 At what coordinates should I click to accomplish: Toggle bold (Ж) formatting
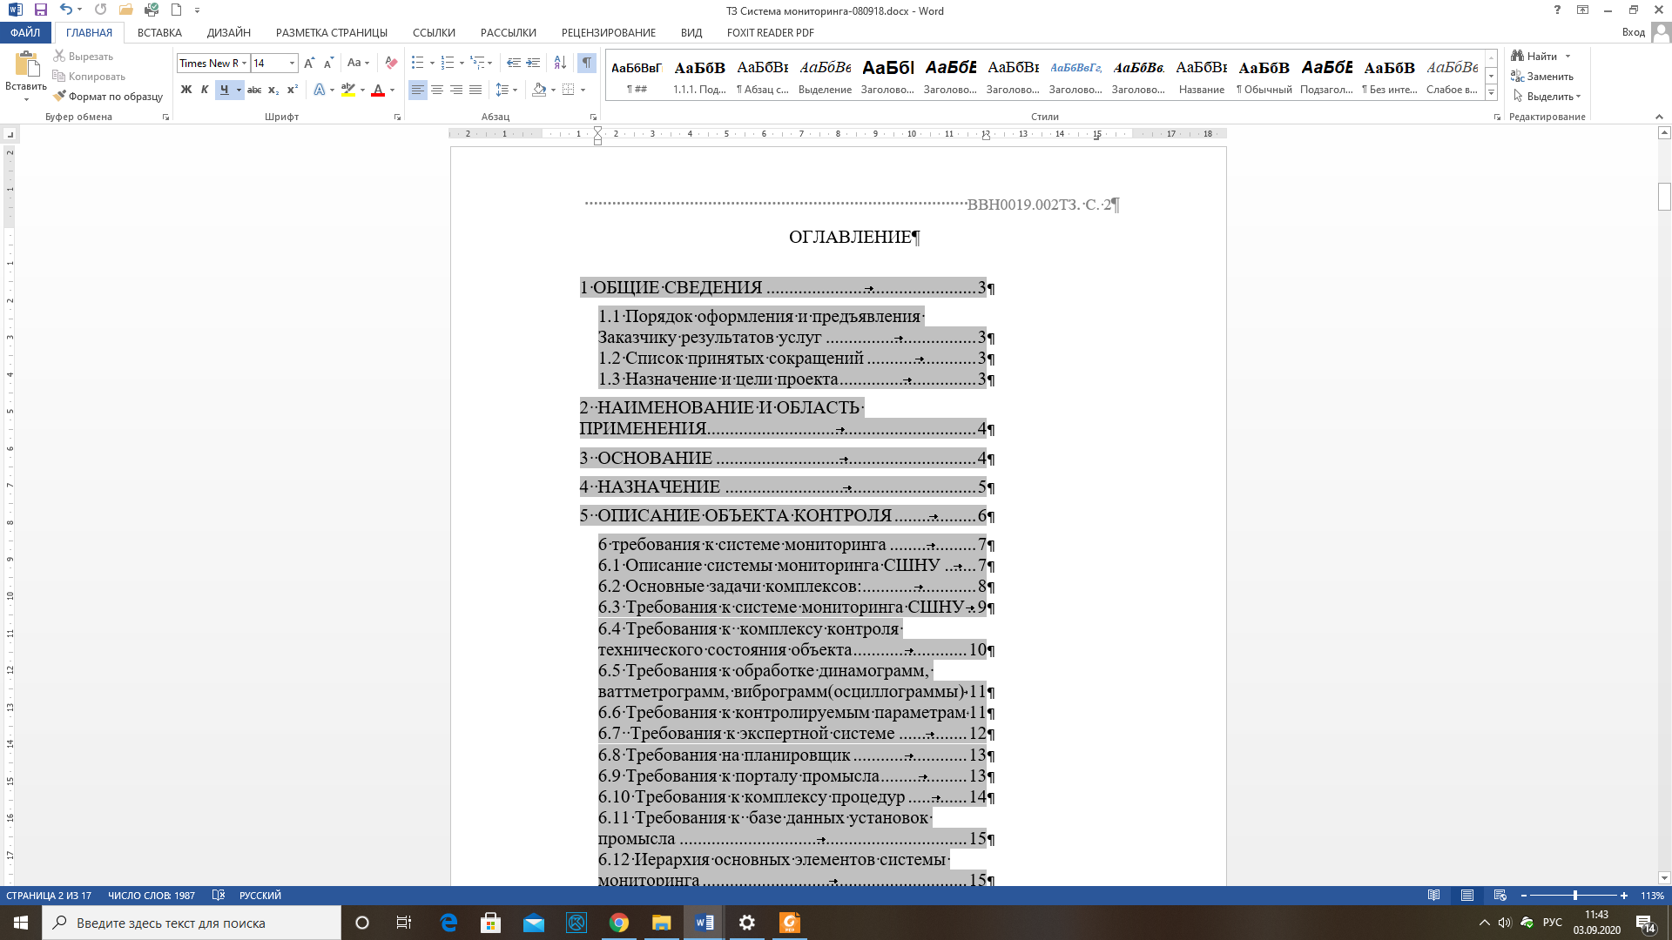(x=185, y=90)
